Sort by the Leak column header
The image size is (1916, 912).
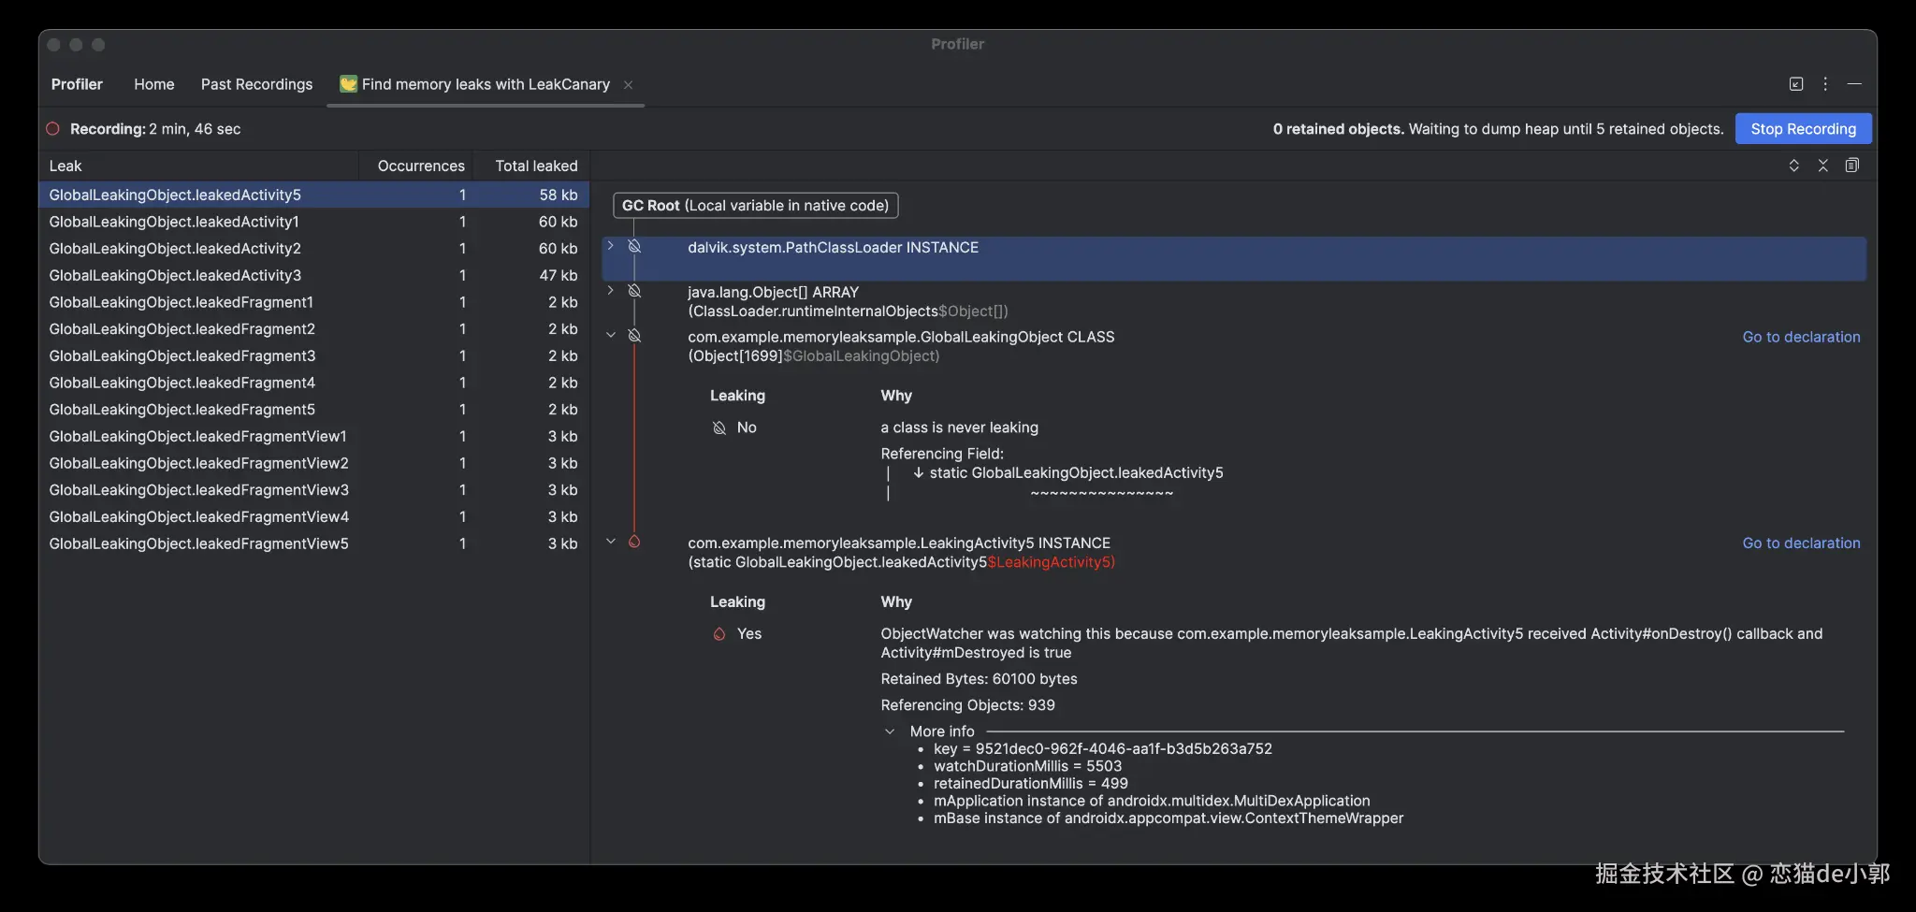(198, 166)
